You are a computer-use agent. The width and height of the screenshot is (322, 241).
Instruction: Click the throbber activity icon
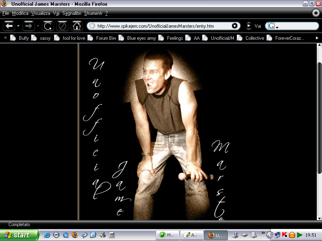click(x=316, y=13)
